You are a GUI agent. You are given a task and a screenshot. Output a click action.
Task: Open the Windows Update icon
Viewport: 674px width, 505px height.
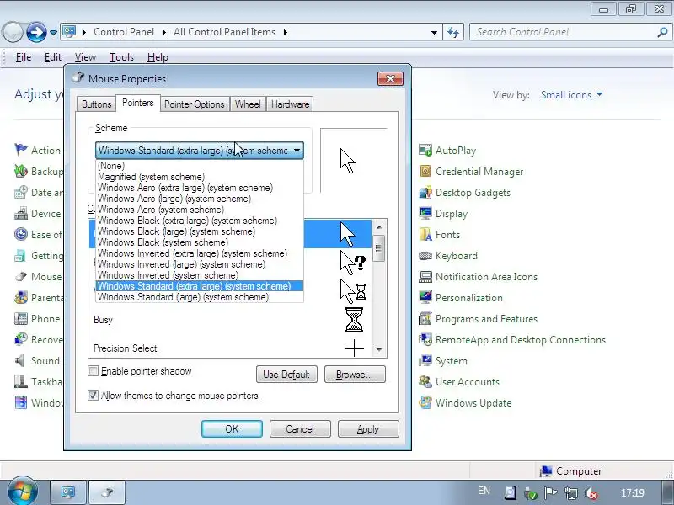coord(425,403)
